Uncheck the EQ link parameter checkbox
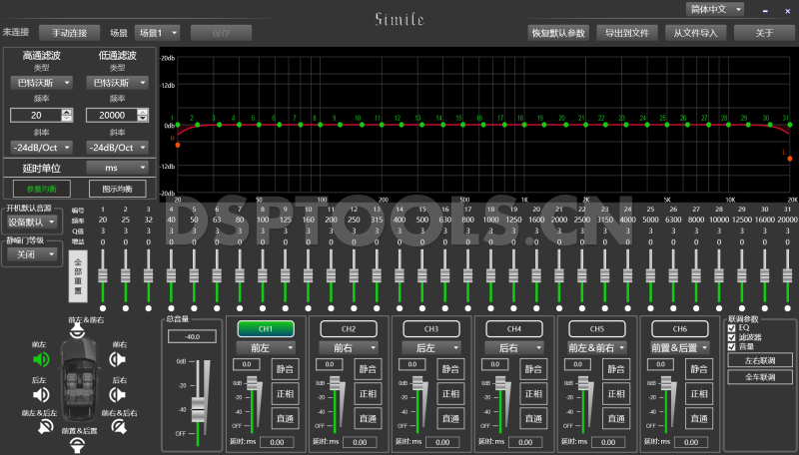 click(732, 327)
